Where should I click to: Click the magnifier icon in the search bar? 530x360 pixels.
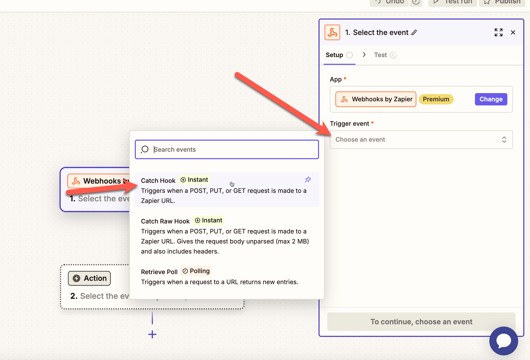pos(145,149)
